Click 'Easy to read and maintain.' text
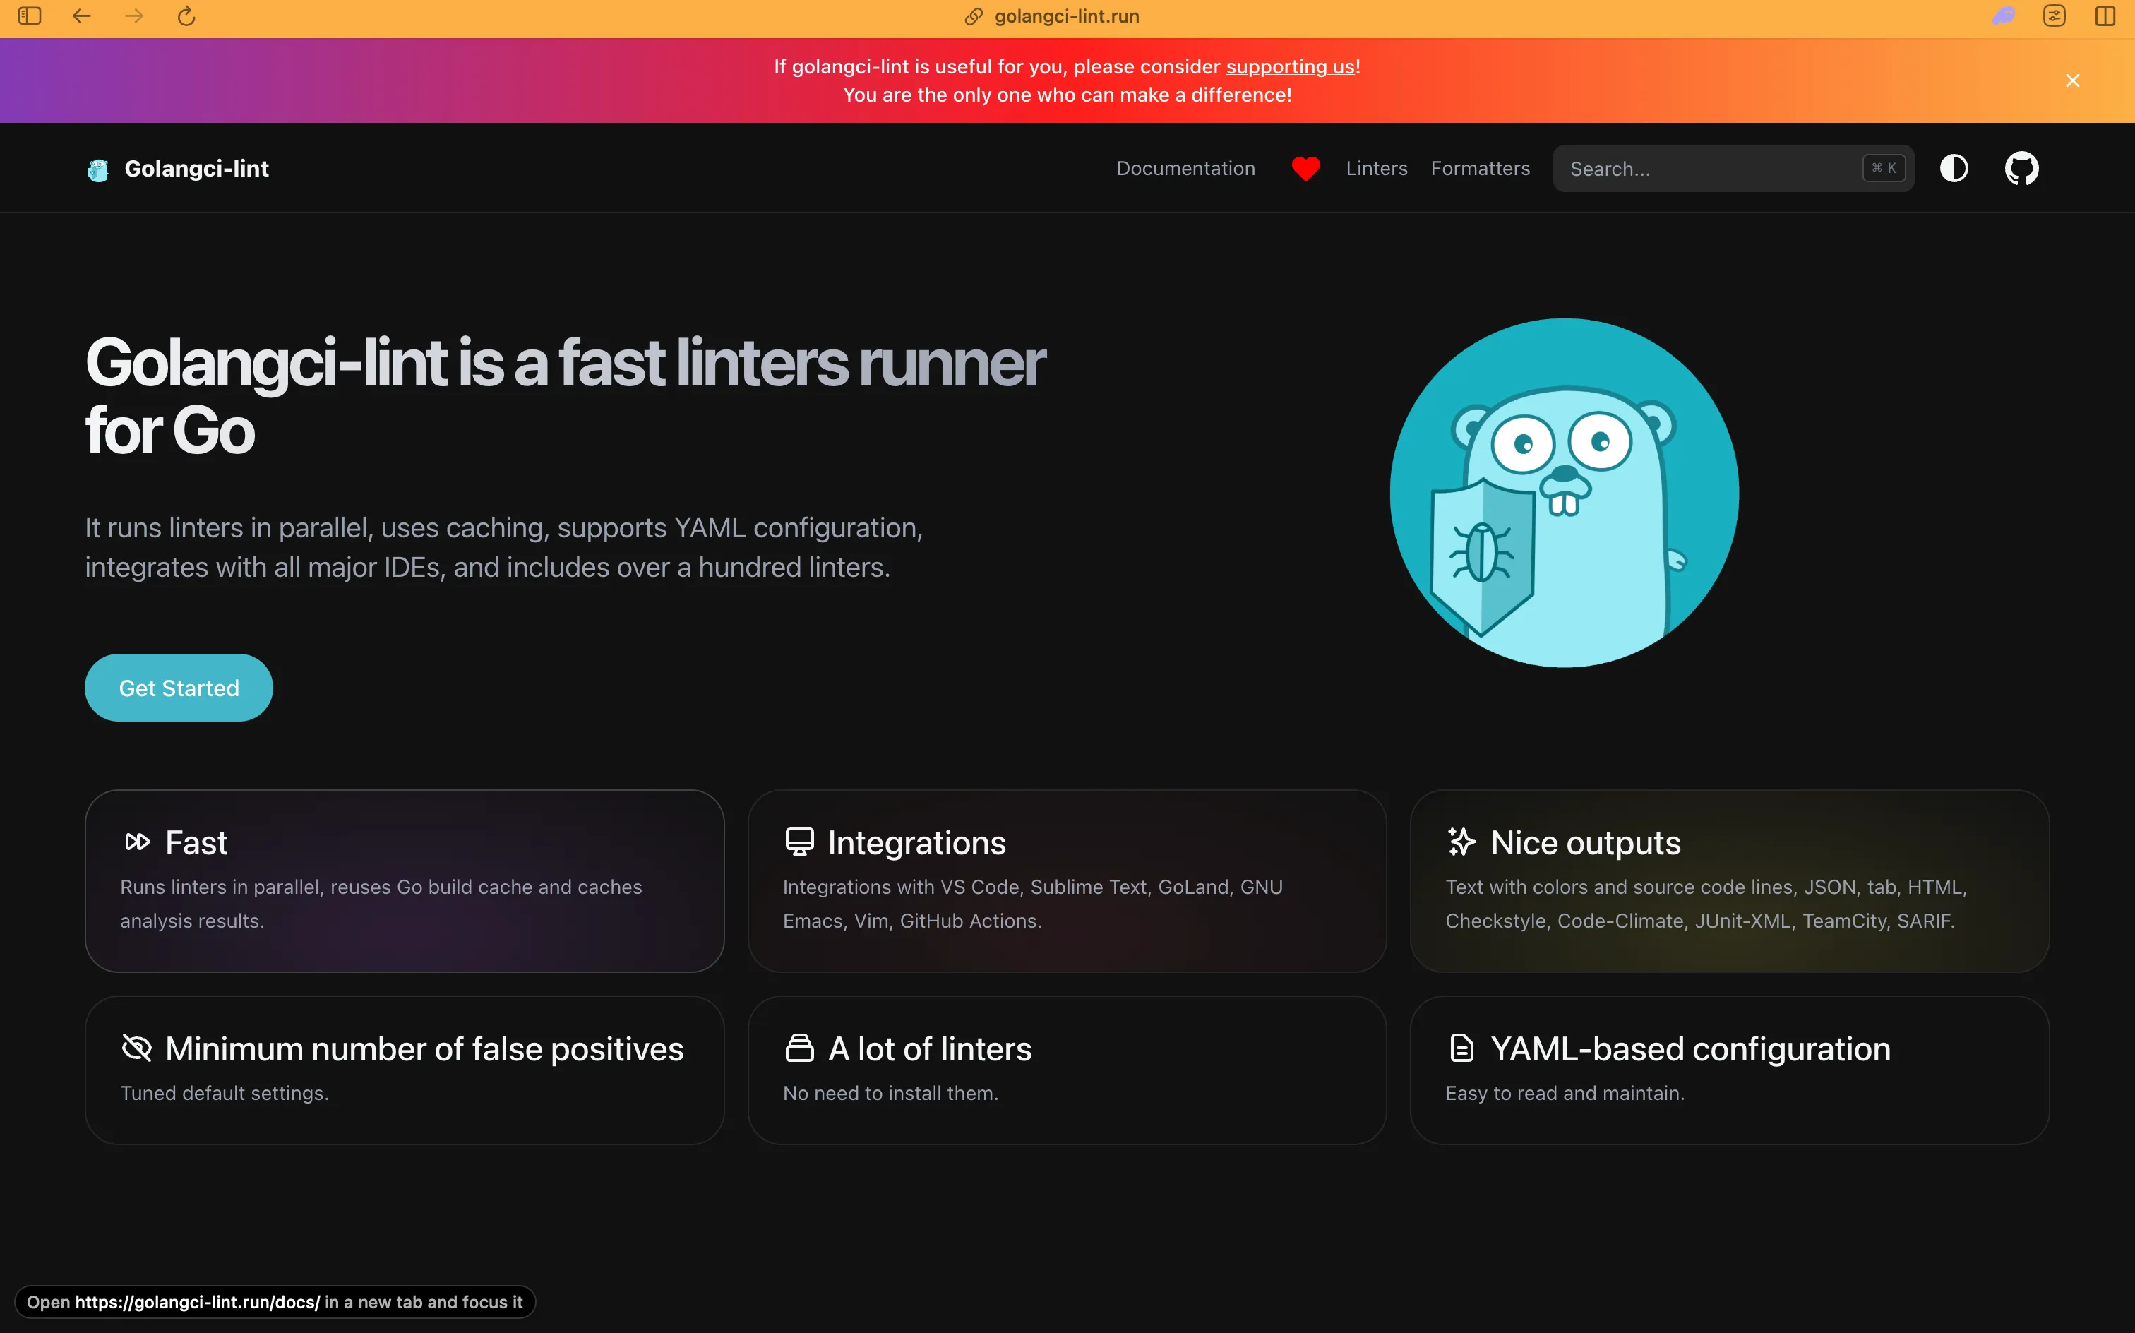 pyautogui.click(x=1565, y=1093)
